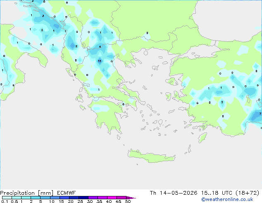Pick the 20–25 mm legend color
The height and width of the screenshot is (203, 262).
pyautogui.click(x=74, y=198)
